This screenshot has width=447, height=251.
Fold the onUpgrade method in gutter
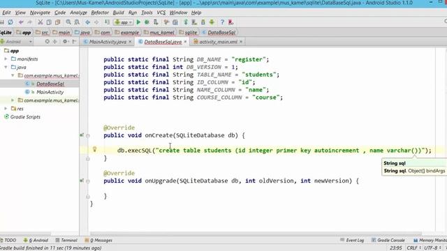(88, 181)
